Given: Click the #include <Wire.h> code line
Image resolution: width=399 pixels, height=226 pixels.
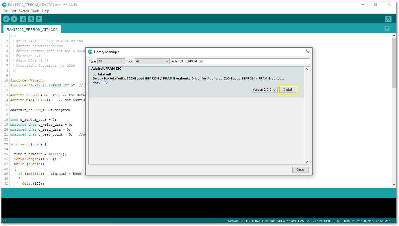Looking at the screenshot, I should click(x=27, y=80).
